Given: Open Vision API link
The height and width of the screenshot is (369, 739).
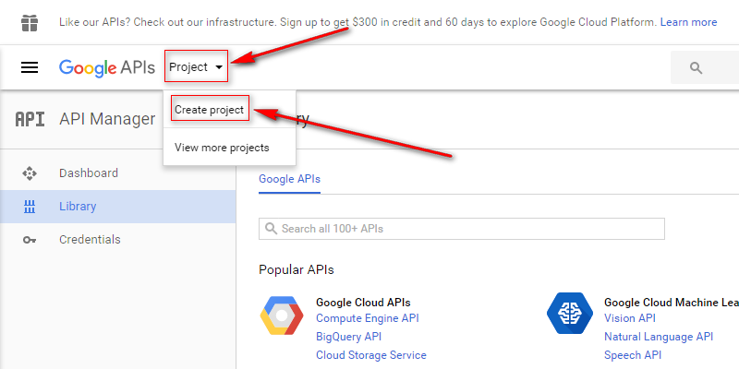Looking at the screenshot, I should [x=629, y=318].
